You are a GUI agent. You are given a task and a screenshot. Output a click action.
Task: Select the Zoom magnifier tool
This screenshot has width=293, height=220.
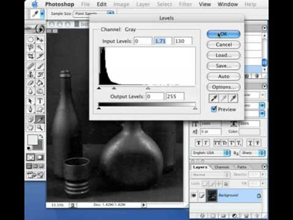click(40, 128)
